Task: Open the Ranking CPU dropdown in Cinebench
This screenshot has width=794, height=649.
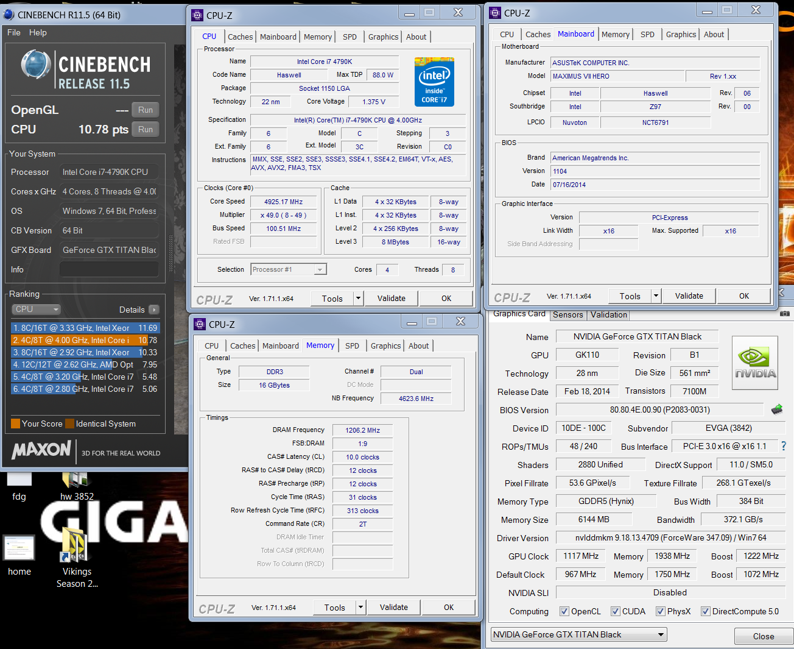Action: tap(36, 309)
